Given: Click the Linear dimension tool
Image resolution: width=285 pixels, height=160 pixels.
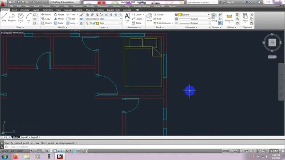Looking at the screenshot, I should (x=137, y=15).
